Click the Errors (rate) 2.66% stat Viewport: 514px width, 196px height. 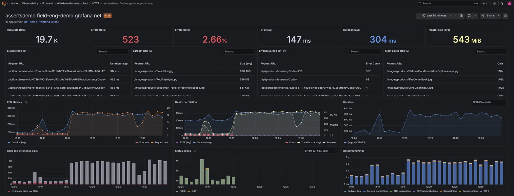click(215, 40)
